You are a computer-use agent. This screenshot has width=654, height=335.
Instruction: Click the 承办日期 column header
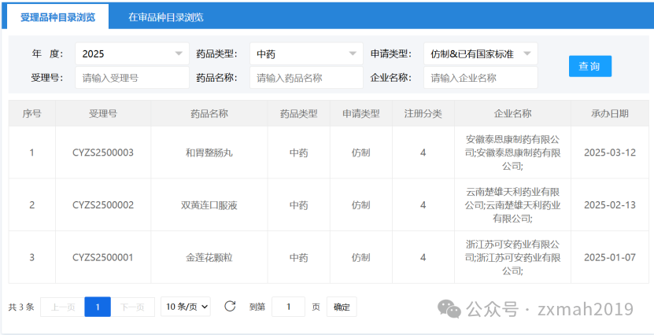pos(610,113)
